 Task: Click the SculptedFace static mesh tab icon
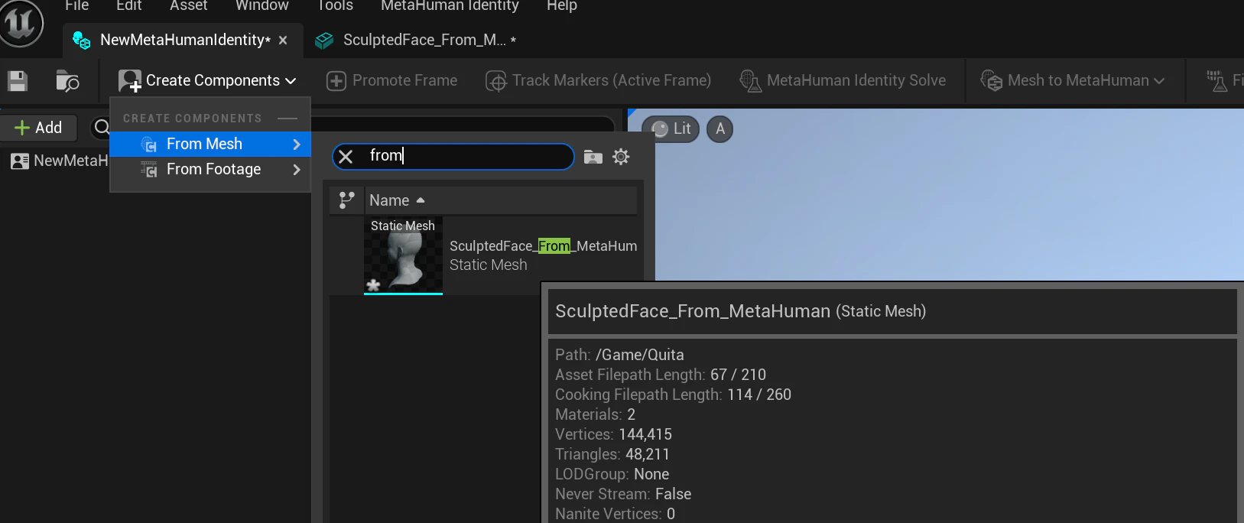(x=324, y=41)
